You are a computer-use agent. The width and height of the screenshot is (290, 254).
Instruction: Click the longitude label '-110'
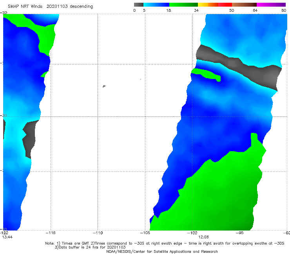click(98, 233)
